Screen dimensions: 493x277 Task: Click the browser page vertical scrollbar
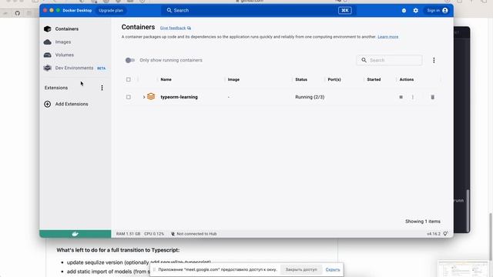tap(490, 236)
